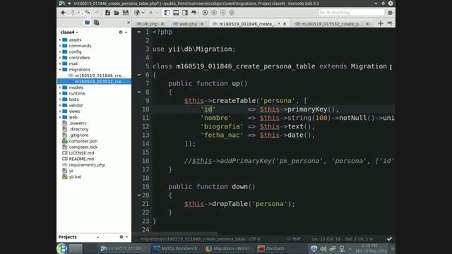The width and height of the screenshot is (452, 254).
Task: Open composer.lock in file tree
Action: [x=83, y=147]
